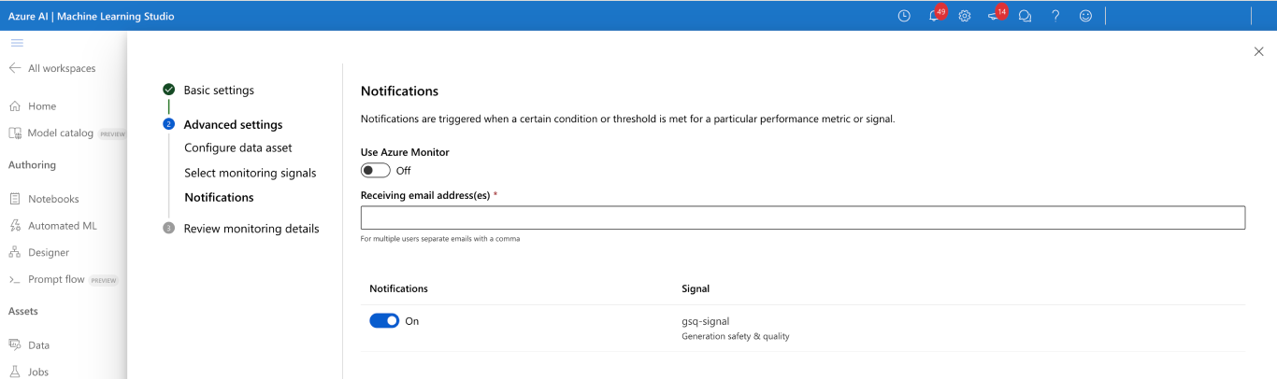Open the help question mark icon
This screenshot has width=1277, height=379.
pyautogui.click(x=1055, y=16)
